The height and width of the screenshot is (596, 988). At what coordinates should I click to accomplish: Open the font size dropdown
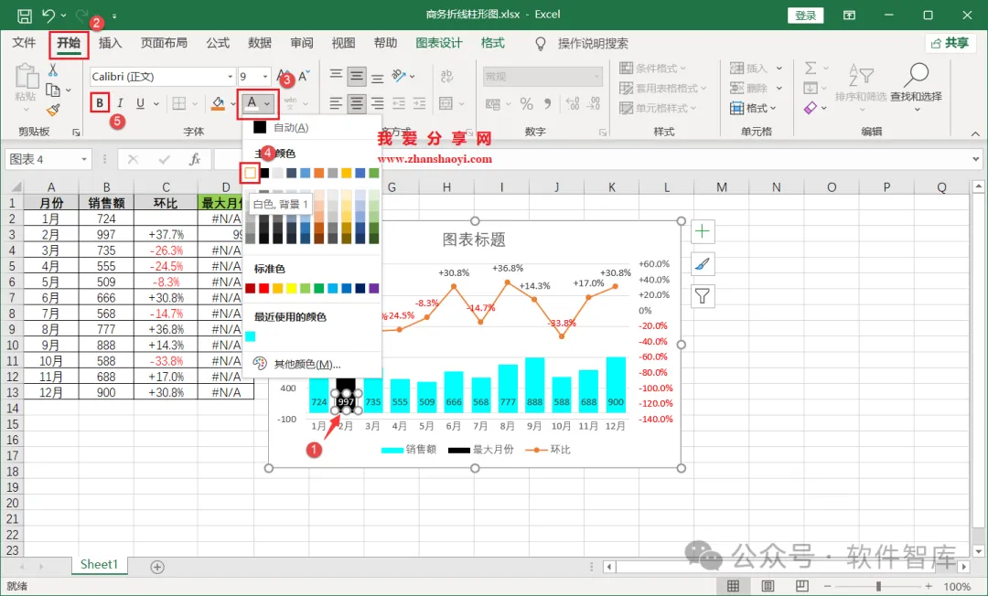265,77
